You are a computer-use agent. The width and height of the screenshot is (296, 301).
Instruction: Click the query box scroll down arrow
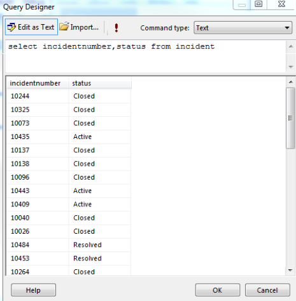tap(291, 67)
